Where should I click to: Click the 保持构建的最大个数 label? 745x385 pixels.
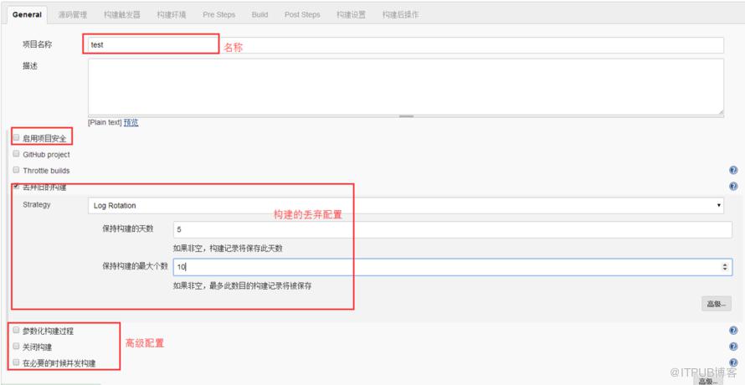click(136, 267)
